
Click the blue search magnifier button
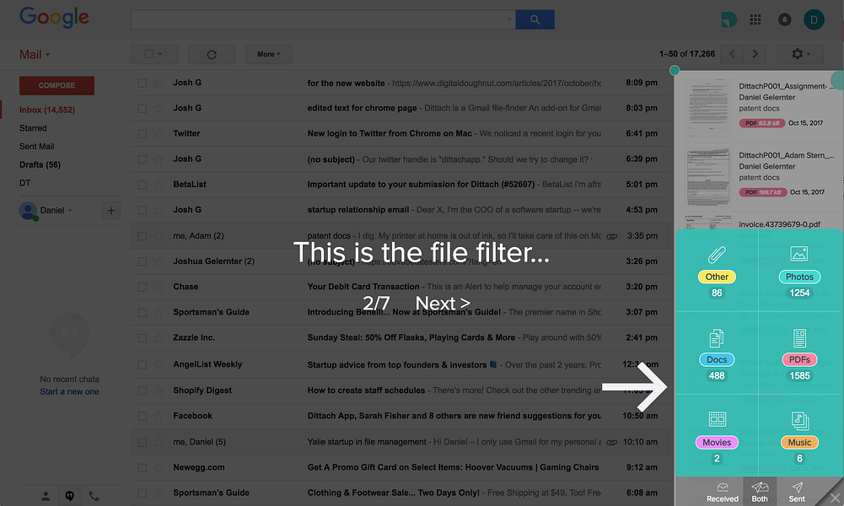tap(535, 20)
